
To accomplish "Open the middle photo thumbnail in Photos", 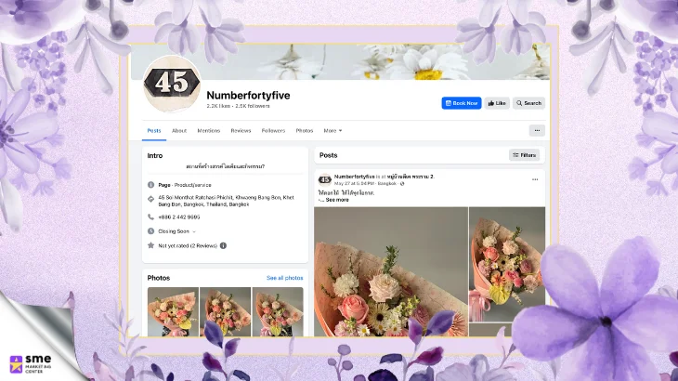I will (226, 311).
